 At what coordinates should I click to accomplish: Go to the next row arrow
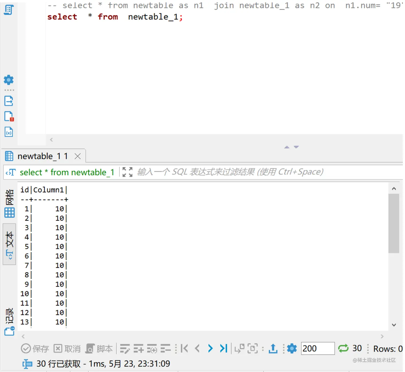210,348
